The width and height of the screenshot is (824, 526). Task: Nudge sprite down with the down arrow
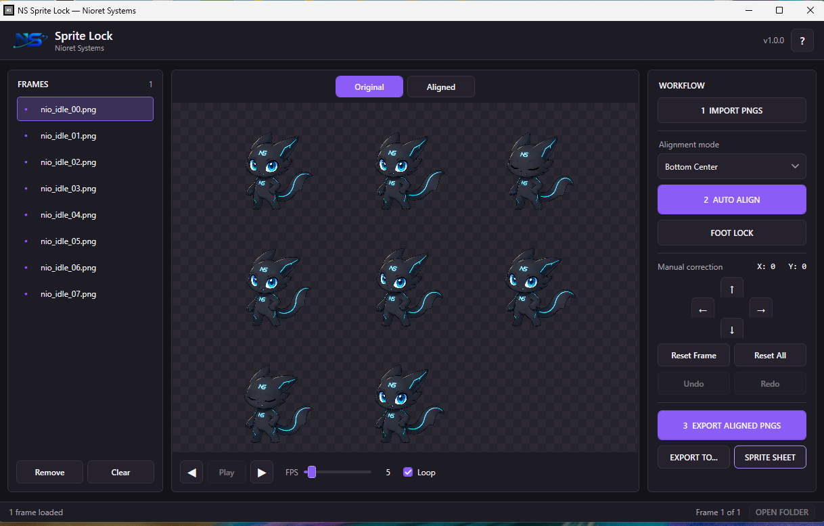[x=732, y=329]
